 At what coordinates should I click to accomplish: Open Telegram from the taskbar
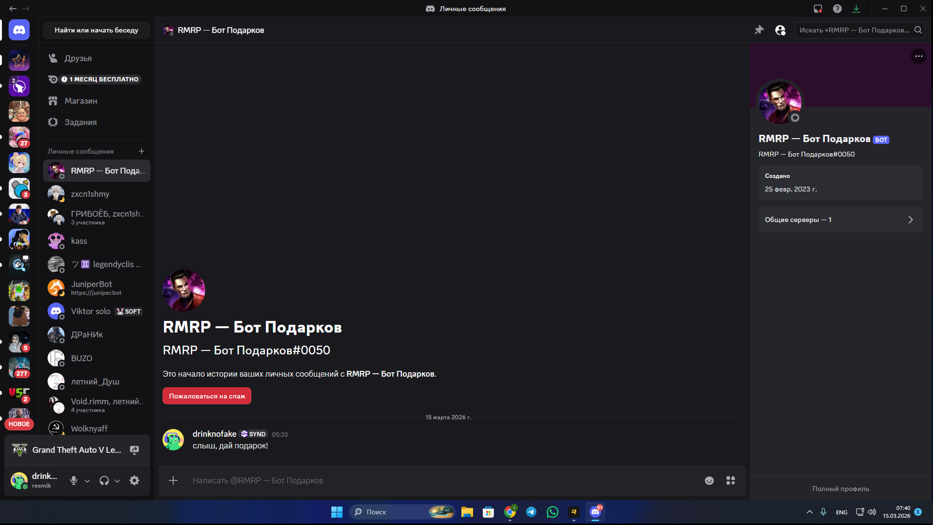531,512
